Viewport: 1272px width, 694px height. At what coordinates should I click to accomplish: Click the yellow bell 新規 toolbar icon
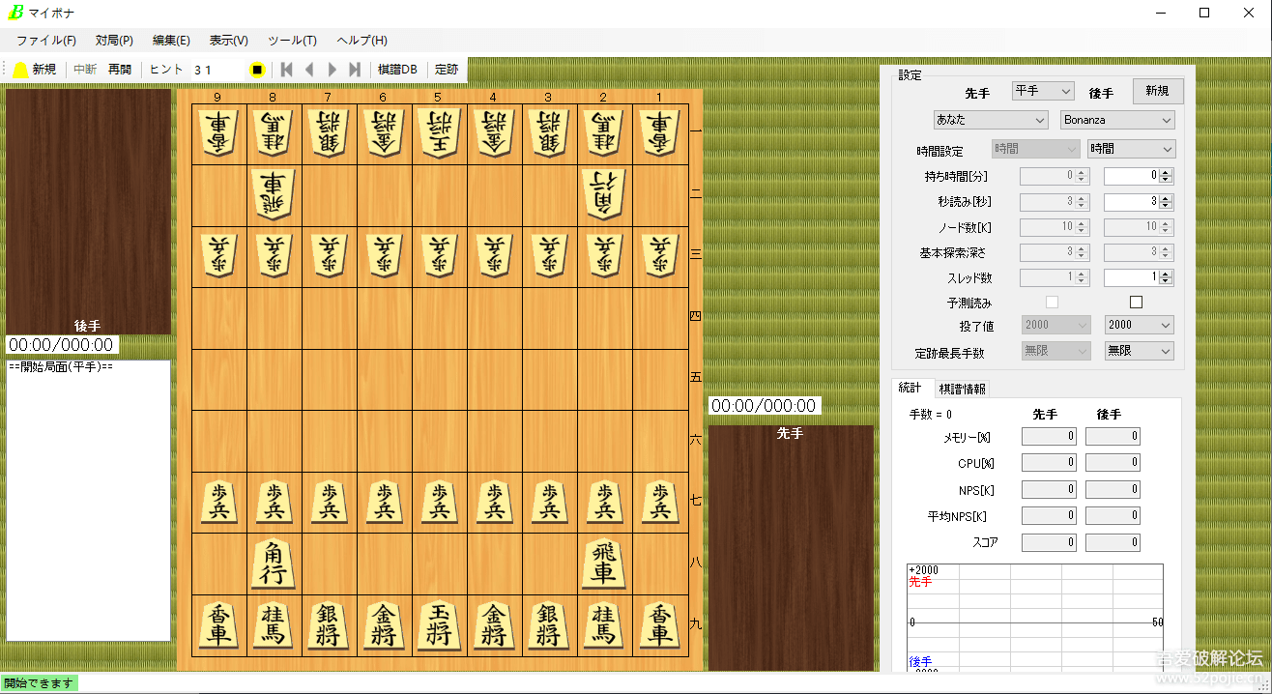tap(20, 70)
